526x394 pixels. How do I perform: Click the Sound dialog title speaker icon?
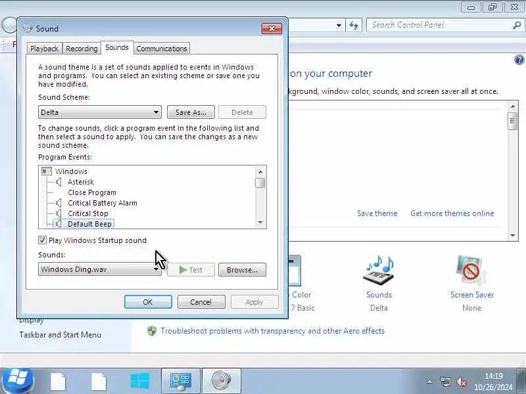coord(28,28)
